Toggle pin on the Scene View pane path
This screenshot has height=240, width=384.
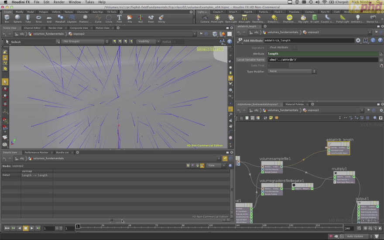pos(201,34)
